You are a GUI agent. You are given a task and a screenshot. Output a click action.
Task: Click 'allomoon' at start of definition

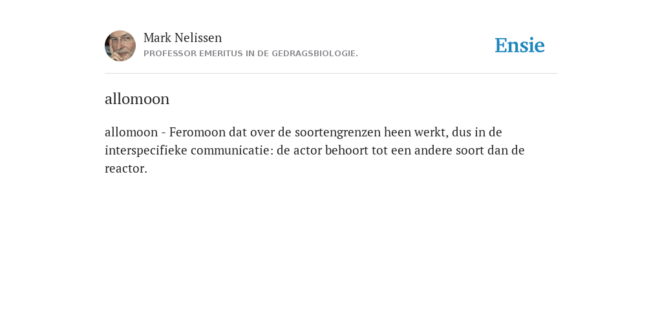pos(131,132)
